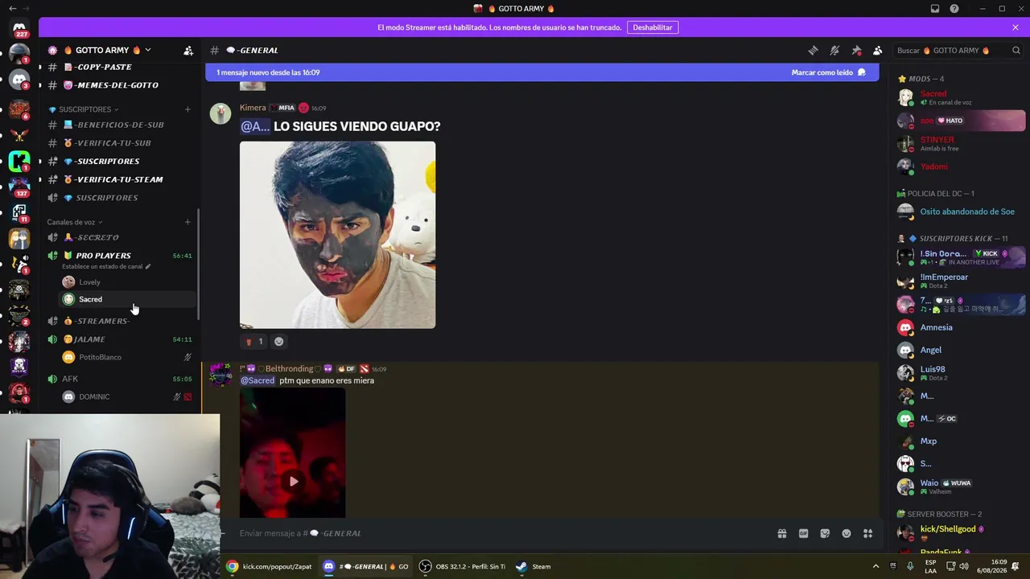
Task: Collapse the Canales de voz category
Action: coord(75,222)
